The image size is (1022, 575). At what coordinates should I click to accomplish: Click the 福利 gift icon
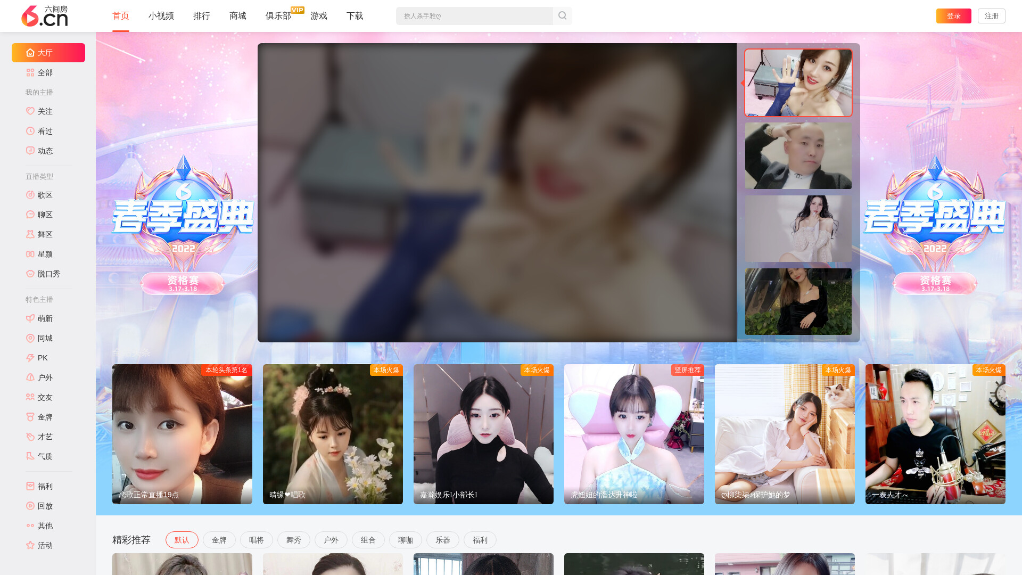pos(30,486)
